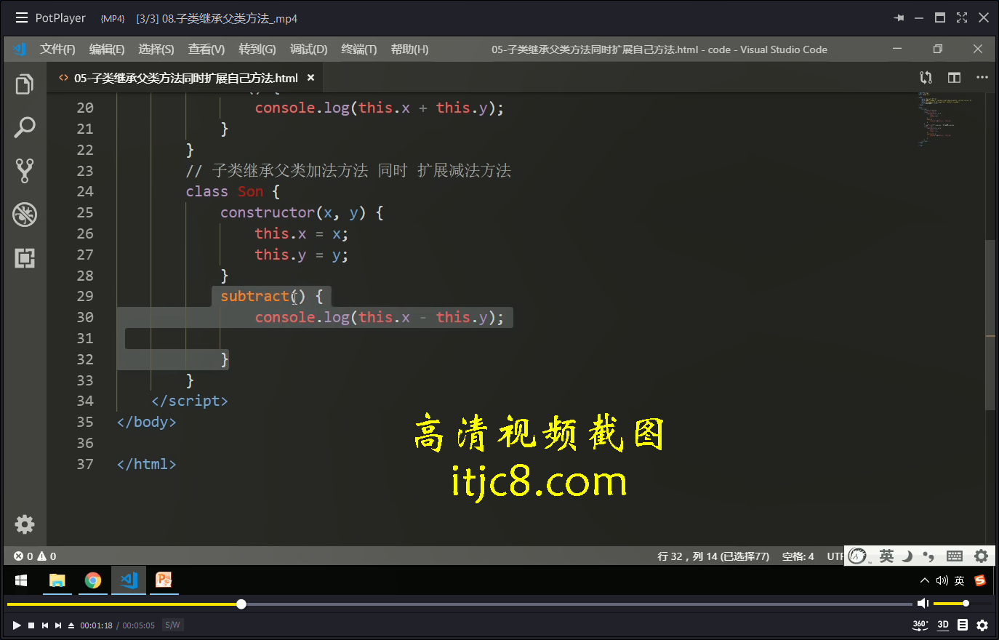
Task: Open the 帮助(H) menu
Action: coord(409,49)
